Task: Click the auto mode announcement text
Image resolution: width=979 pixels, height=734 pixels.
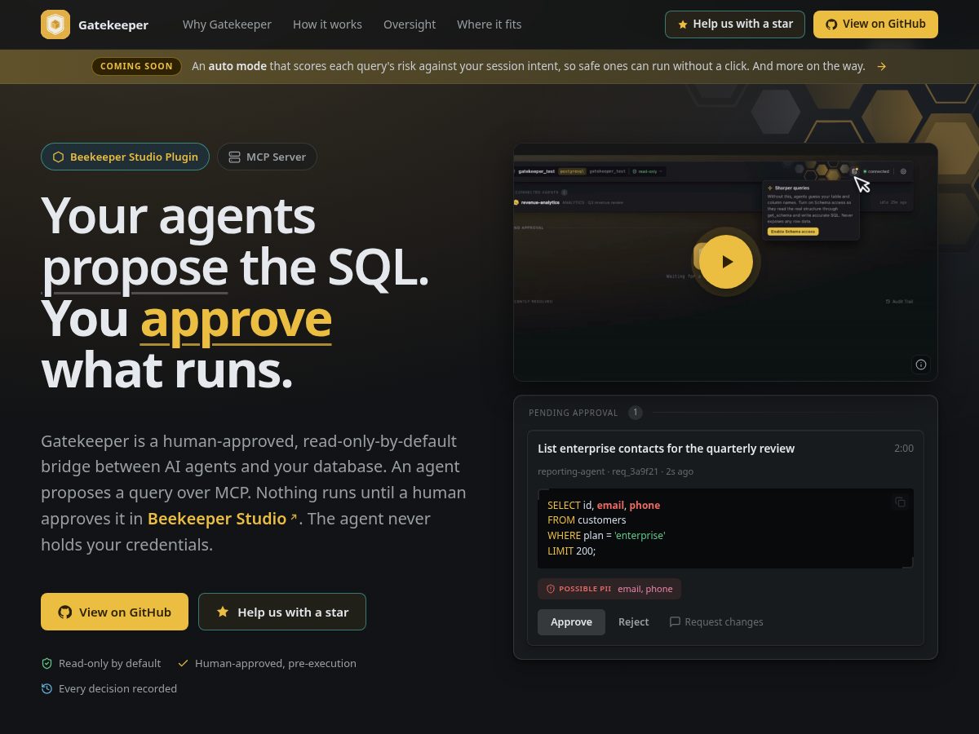Action: [x=528, y=66]
